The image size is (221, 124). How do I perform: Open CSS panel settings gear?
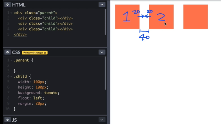point(7,52)
